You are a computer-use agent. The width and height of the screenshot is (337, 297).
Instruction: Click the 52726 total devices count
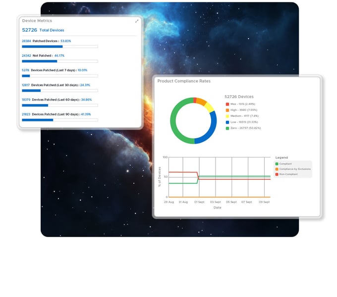[x=29, y=30]
